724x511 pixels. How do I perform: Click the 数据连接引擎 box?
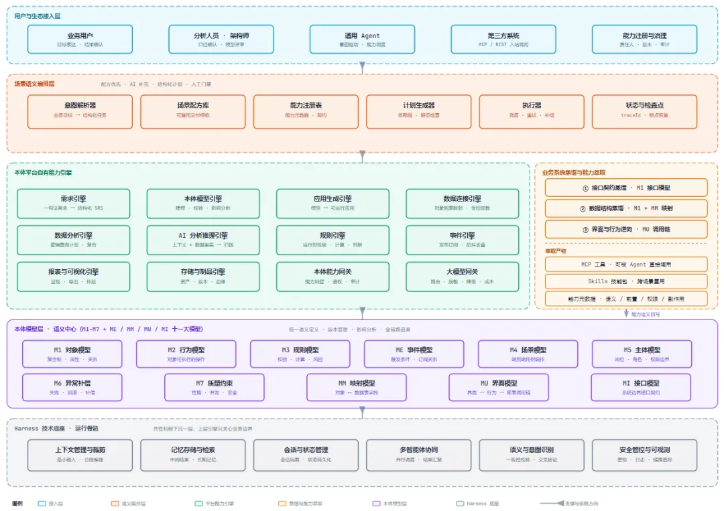pos(462,204)
